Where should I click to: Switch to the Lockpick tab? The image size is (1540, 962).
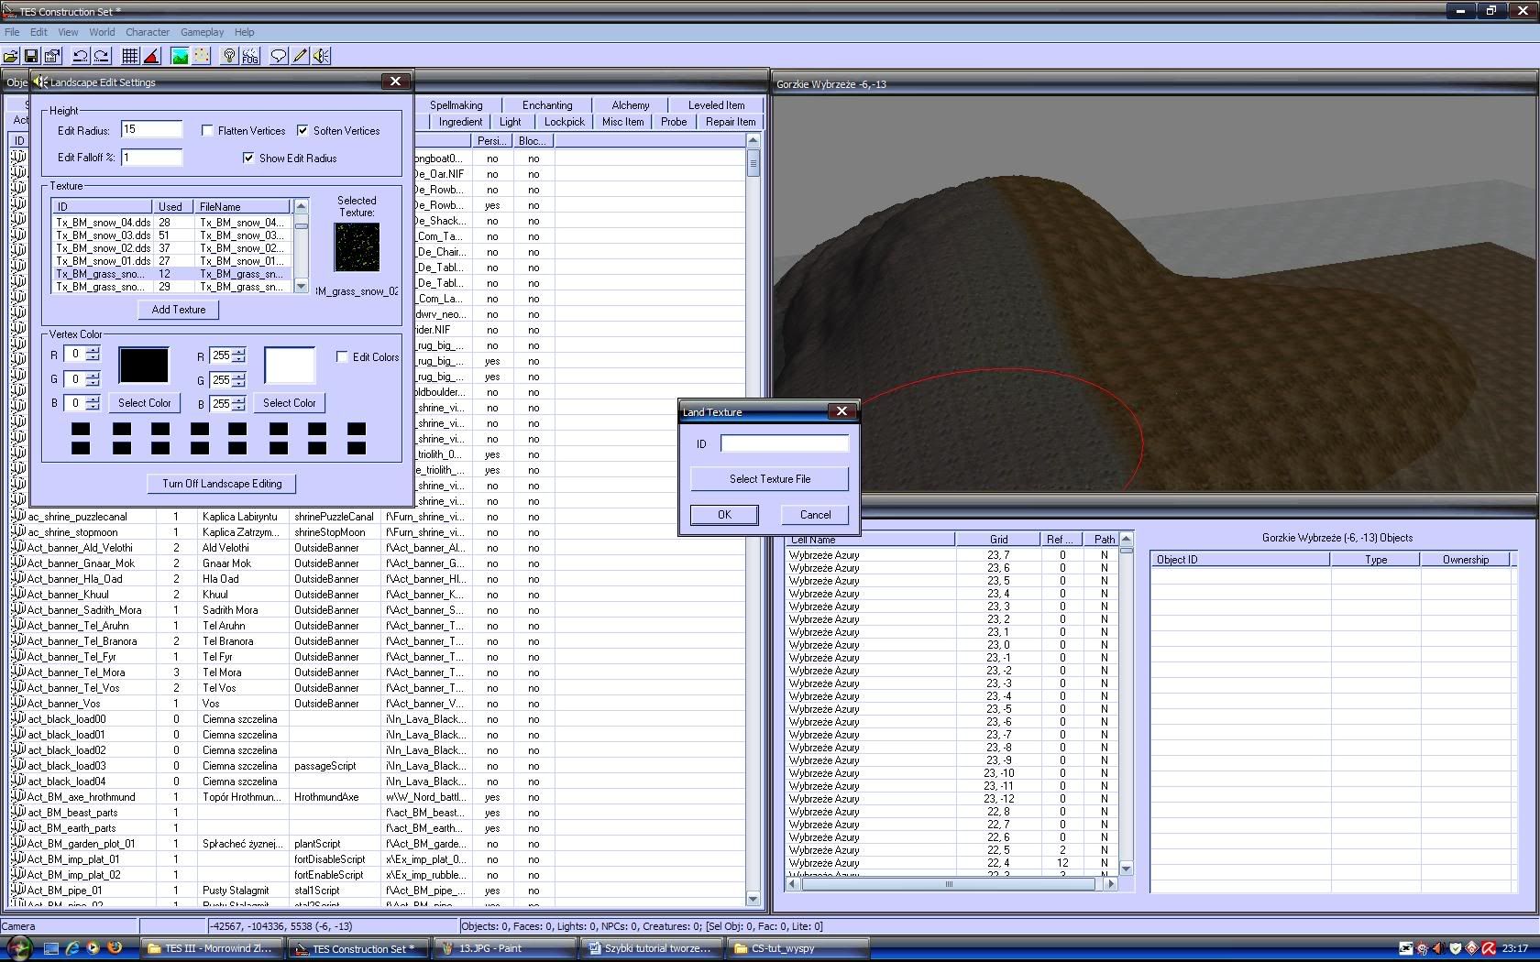pyautogui.click(x=564, y=122)
